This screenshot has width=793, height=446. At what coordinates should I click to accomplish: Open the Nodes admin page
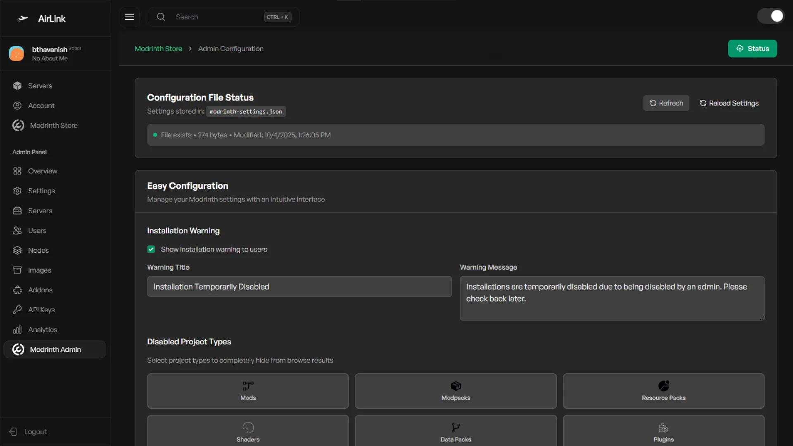(x=38, y=250)
